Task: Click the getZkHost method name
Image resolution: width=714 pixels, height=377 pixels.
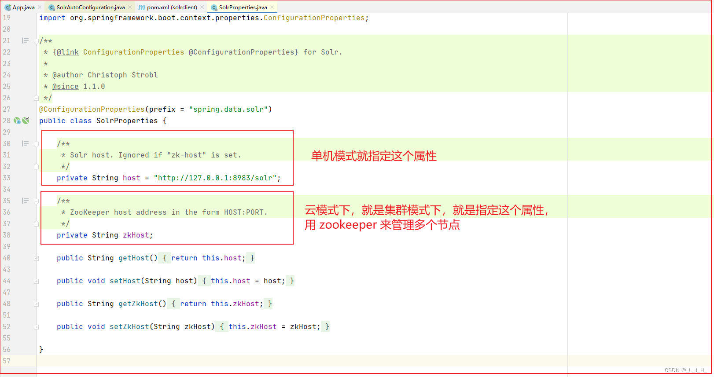Action: [138, 304]
